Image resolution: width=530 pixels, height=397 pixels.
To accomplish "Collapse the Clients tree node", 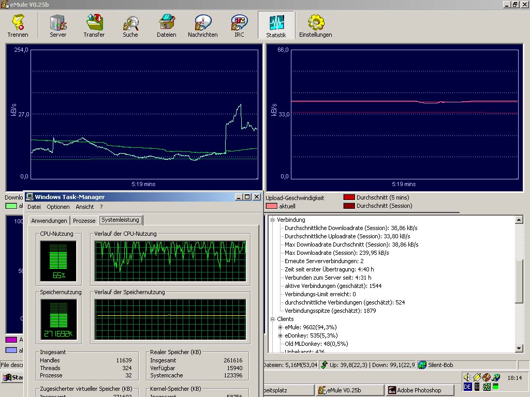I will click(x=272, y=319).
